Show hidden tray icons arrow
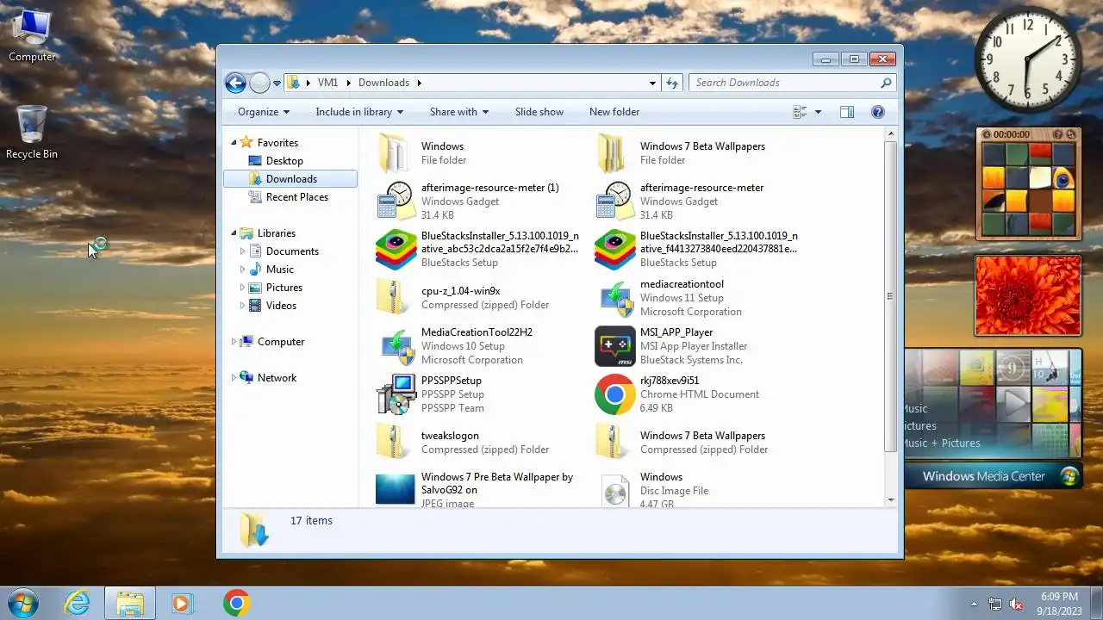Screen dimensions: 1103x620 [975, 604]
